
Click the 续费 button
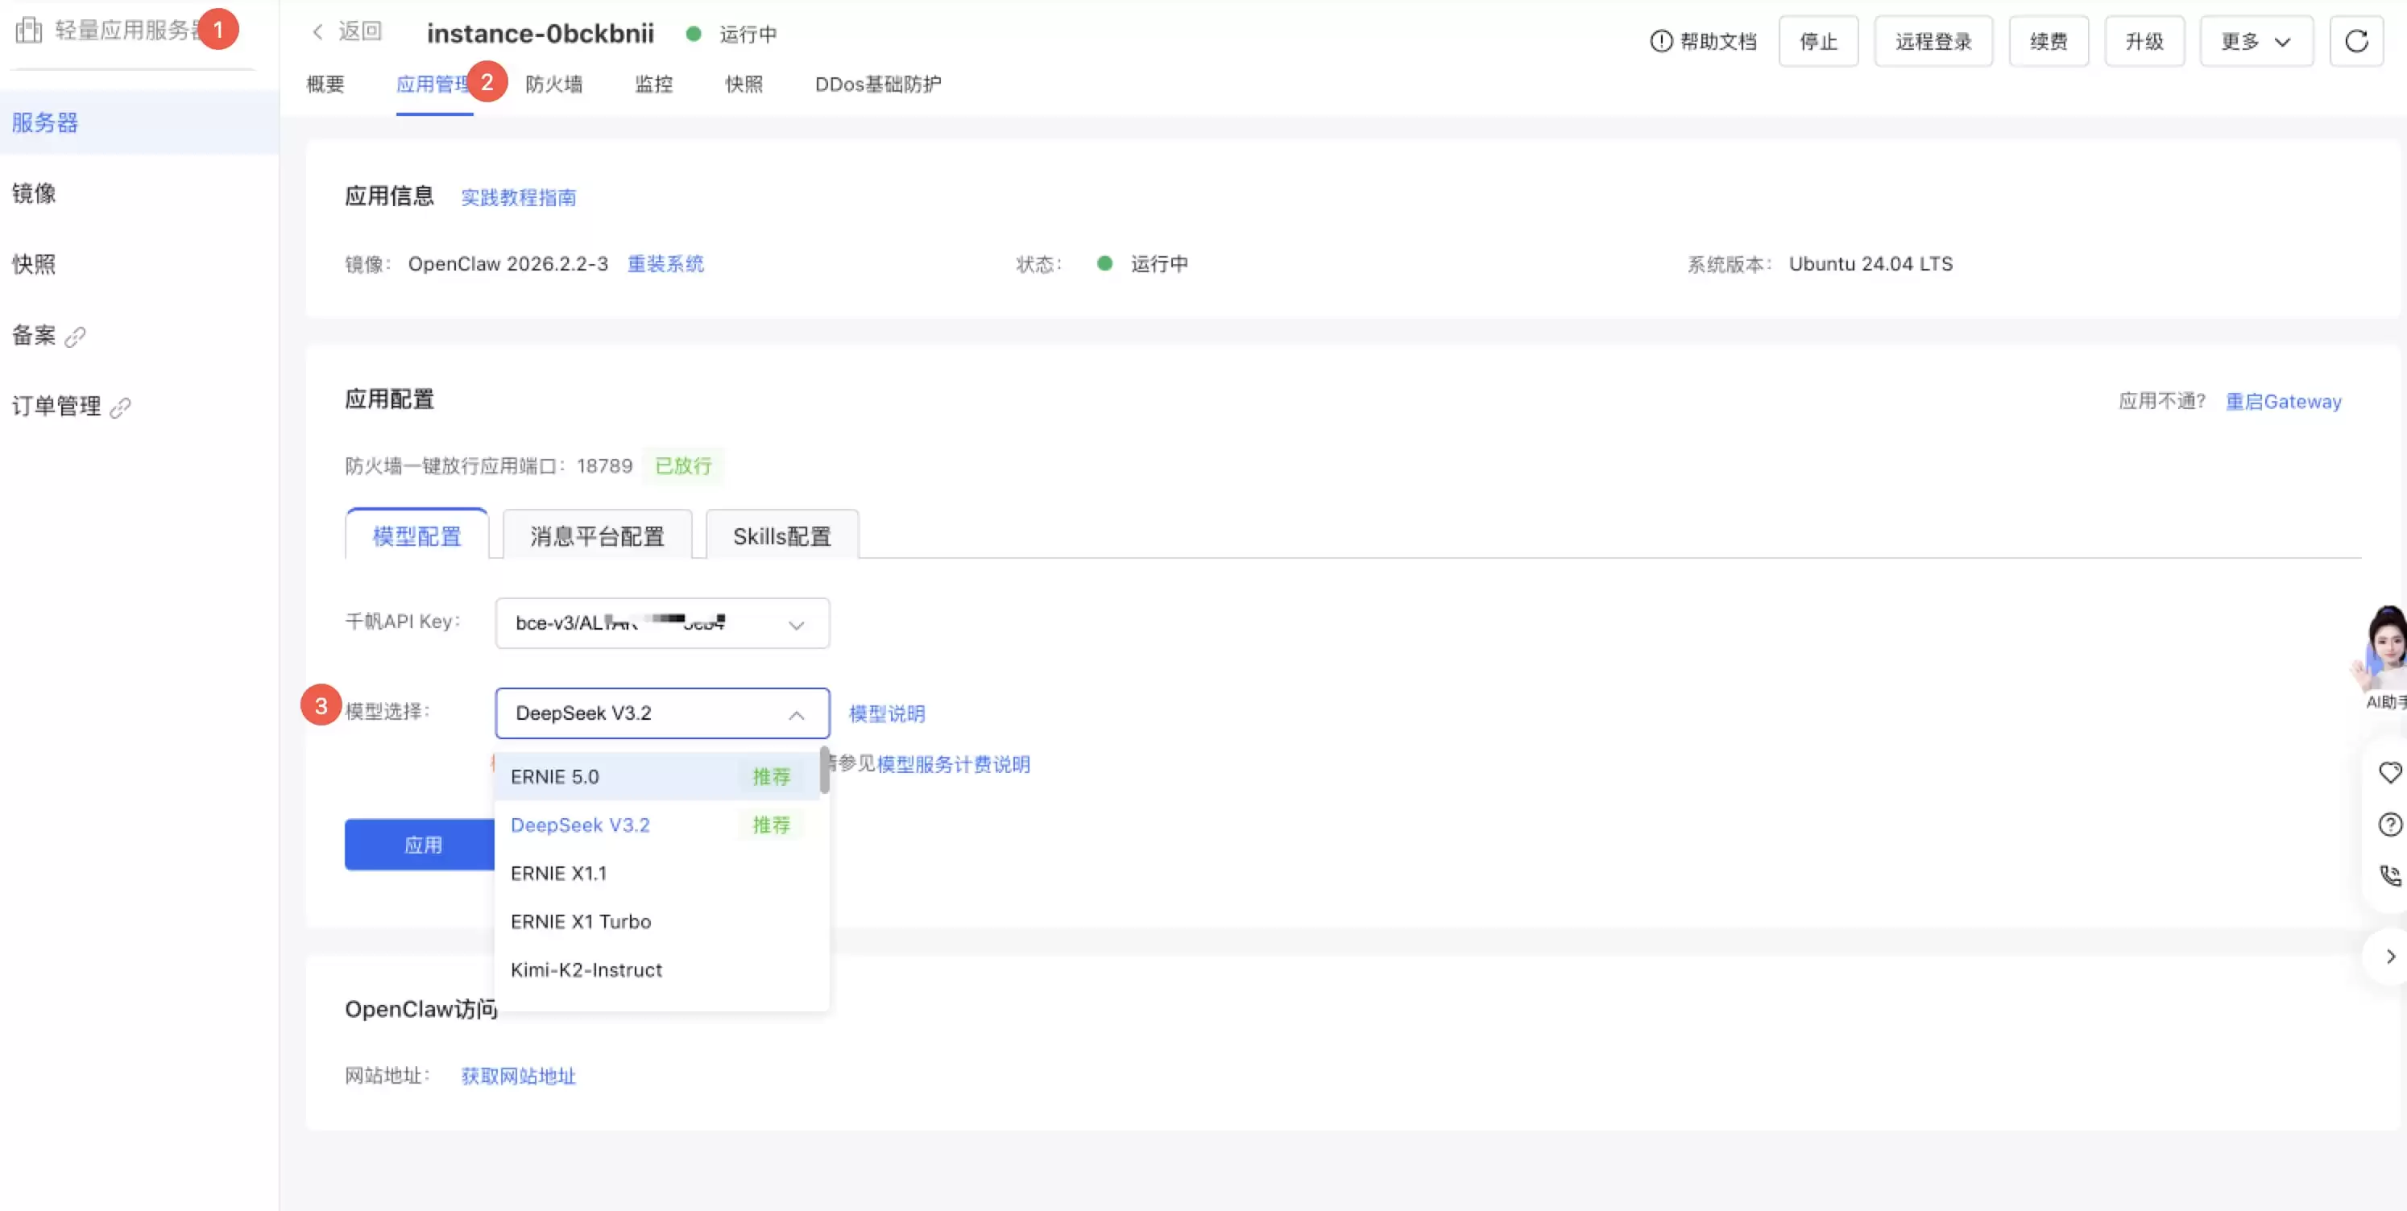pos(2049,41)
